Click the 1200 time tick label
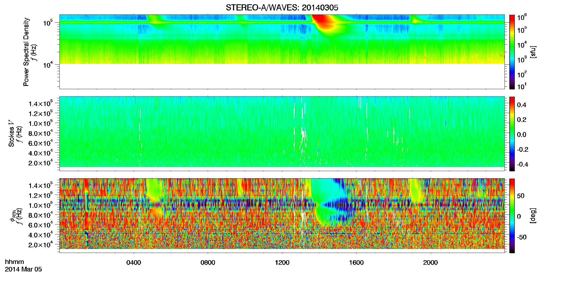This screenshot has height=290, width=564. pyautogui.click(x=282, y=263)
